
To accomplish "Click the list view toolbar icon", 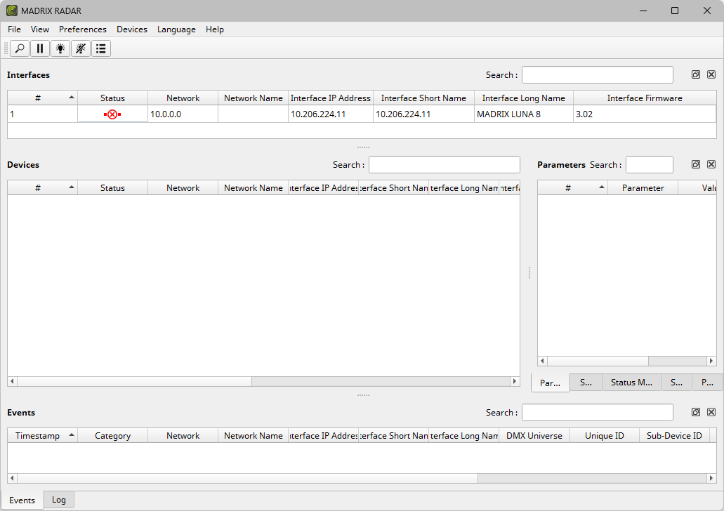I will coord(101,48).
